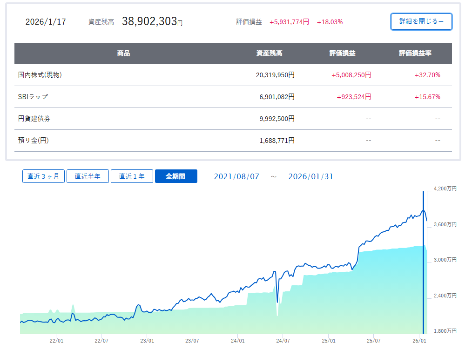Viewport: 472px width, 350px height.
Task: Collapse details with the 詳細を閉じる button
Action: point(421,22)
